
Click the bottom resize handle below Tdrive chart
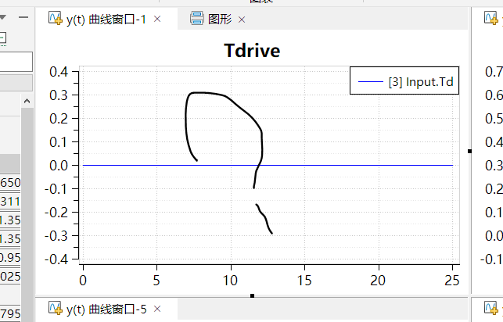tap(252, 295)
